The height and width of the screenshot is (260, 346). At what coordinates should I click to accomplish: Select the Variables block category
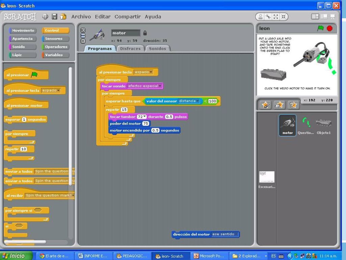[x=56, y=55]
